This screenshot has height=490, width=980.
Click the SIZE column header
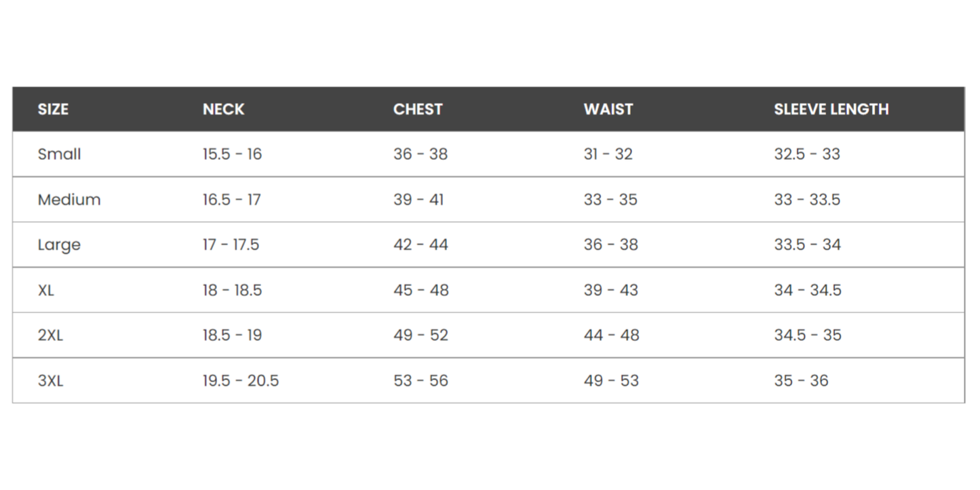pyautogui.click(x=53, y=109)
